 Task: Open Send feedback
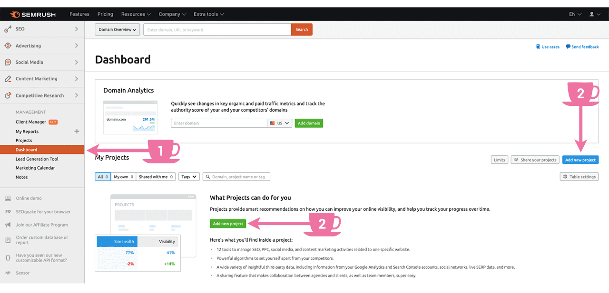582,47
